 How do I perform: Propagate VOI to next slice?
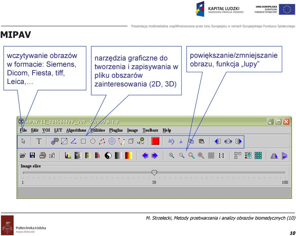coord(238,141)
